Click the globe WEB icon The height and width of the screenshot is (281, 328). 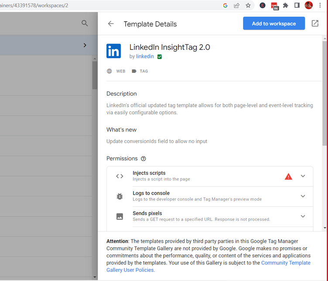tap(109, 71)
